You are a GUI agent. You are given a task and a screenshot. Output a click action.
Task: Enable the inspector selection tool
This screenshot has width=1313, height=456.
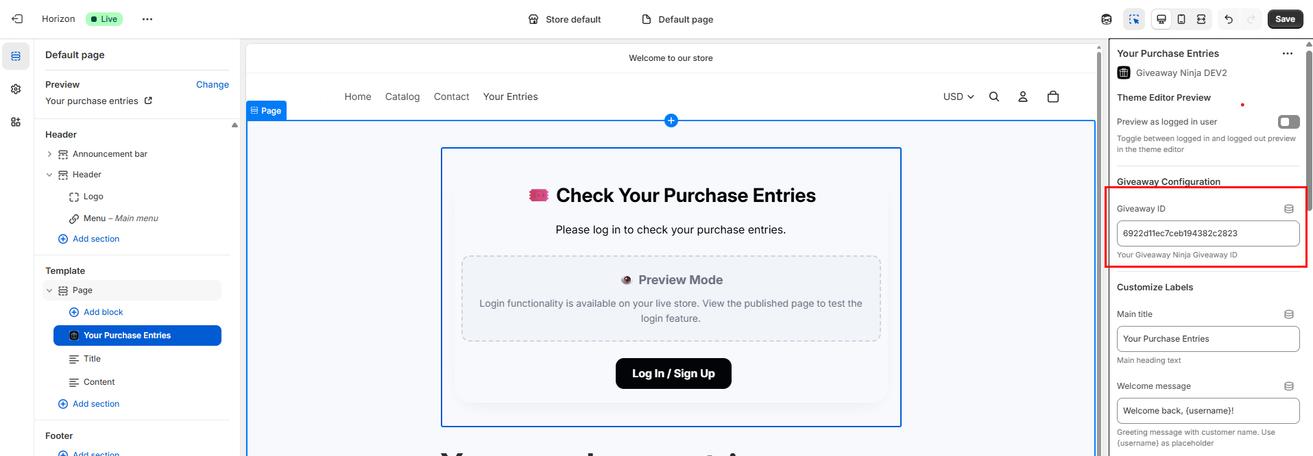(1134, 19)
